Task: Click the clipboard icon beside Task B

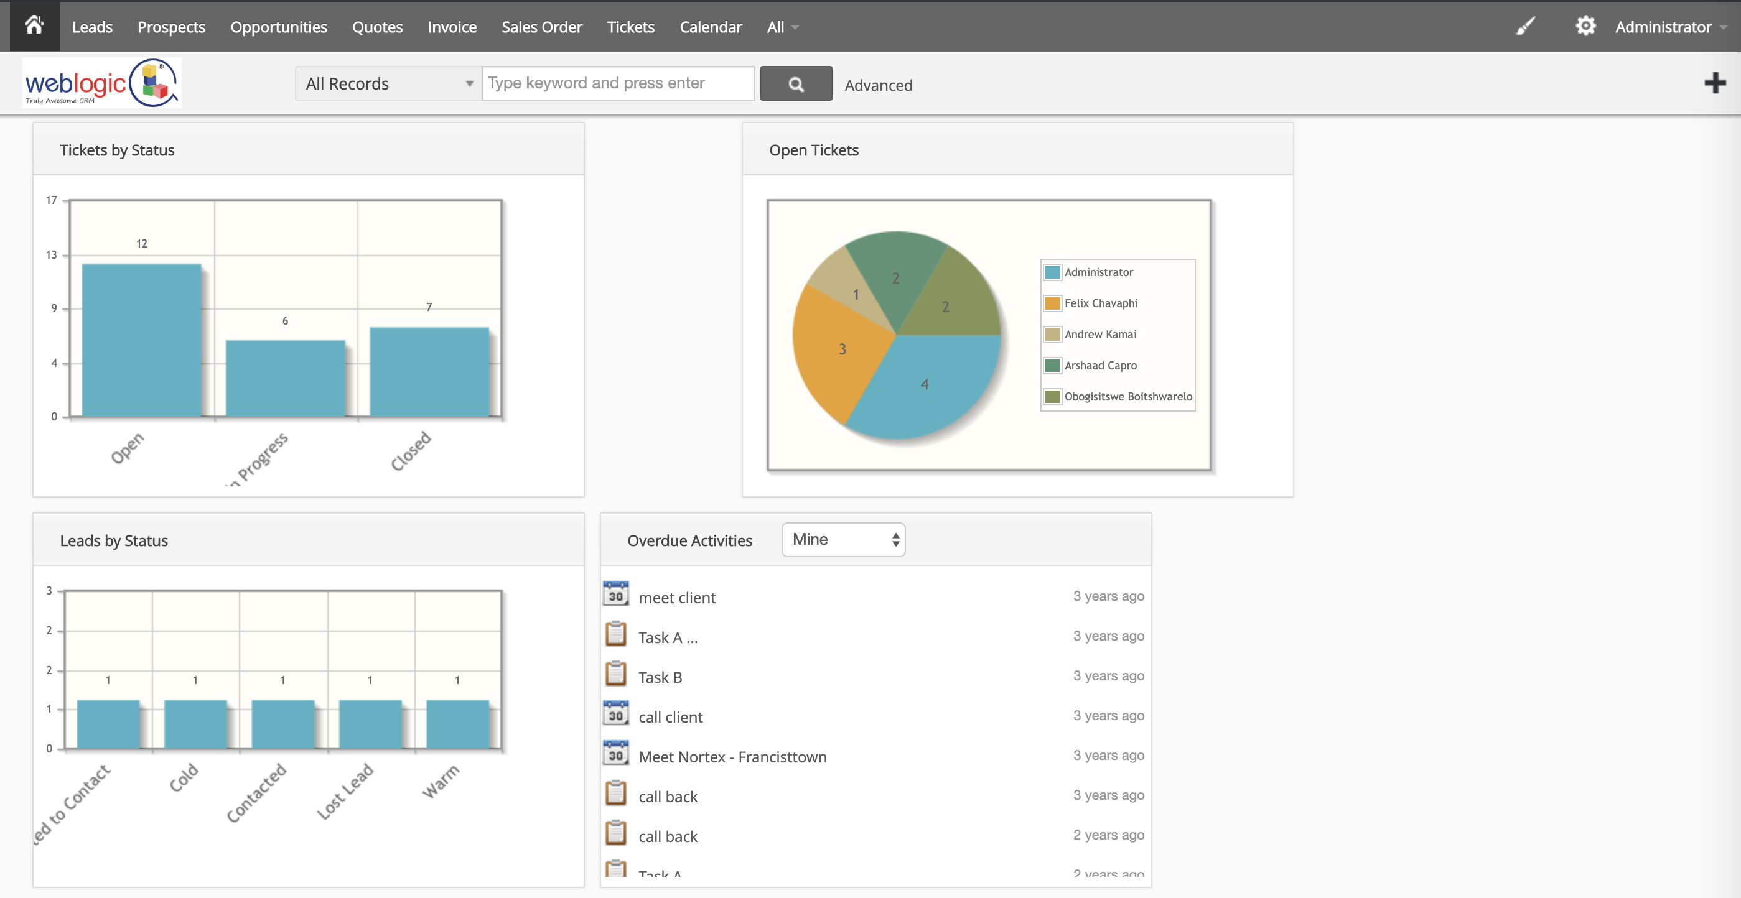Action: [615, 675]
